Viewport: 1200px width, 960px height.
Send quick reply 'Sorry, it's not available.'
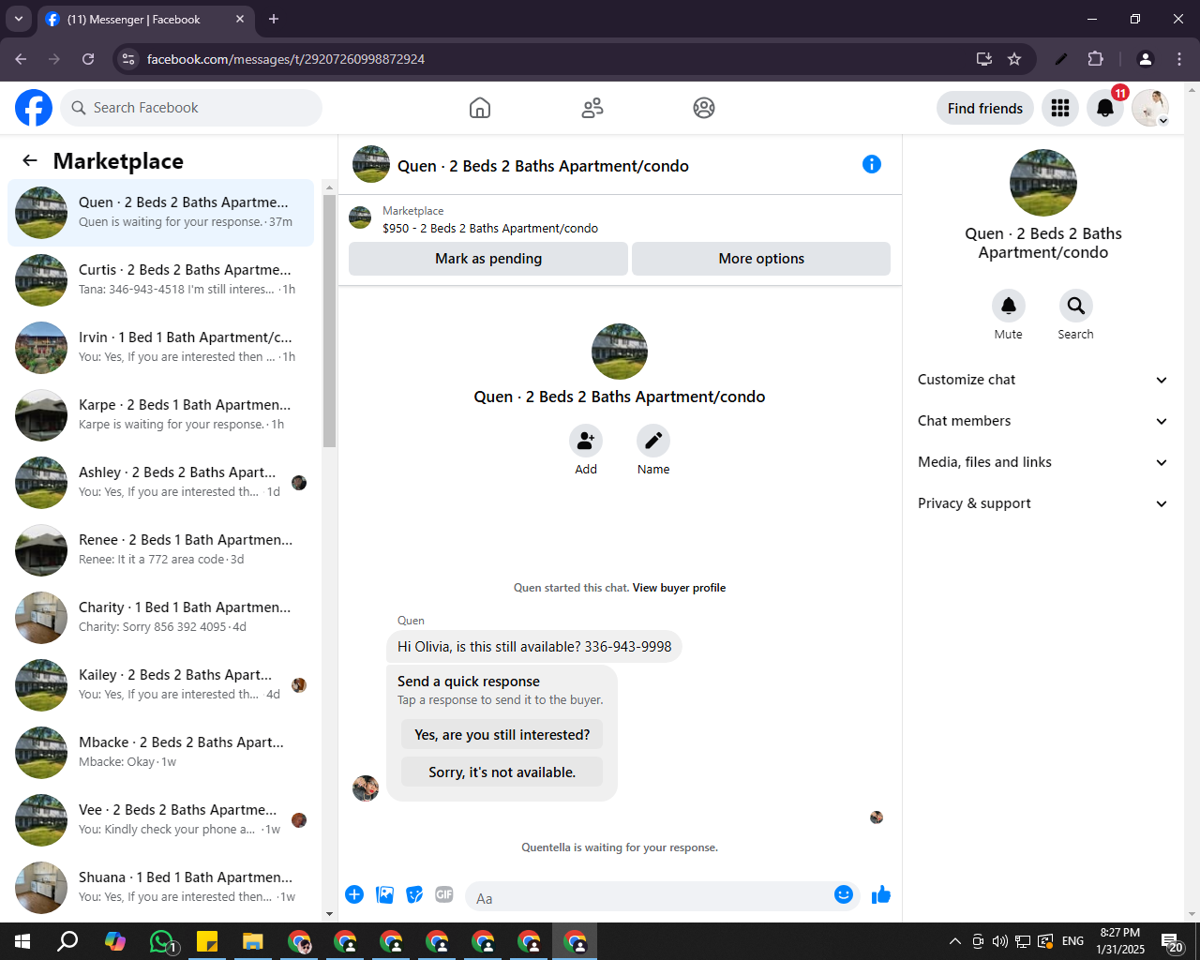(502, 772)
